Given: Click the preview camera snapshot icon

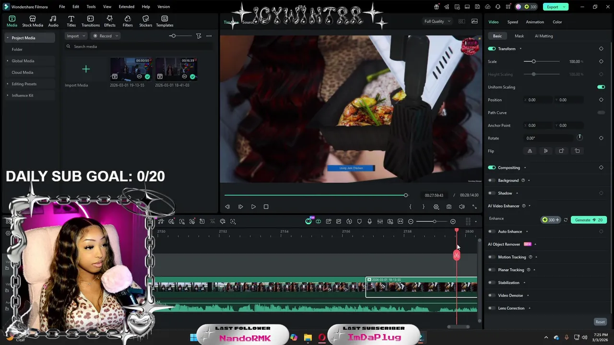Looking at the screenshot, I should coord(449,207).
